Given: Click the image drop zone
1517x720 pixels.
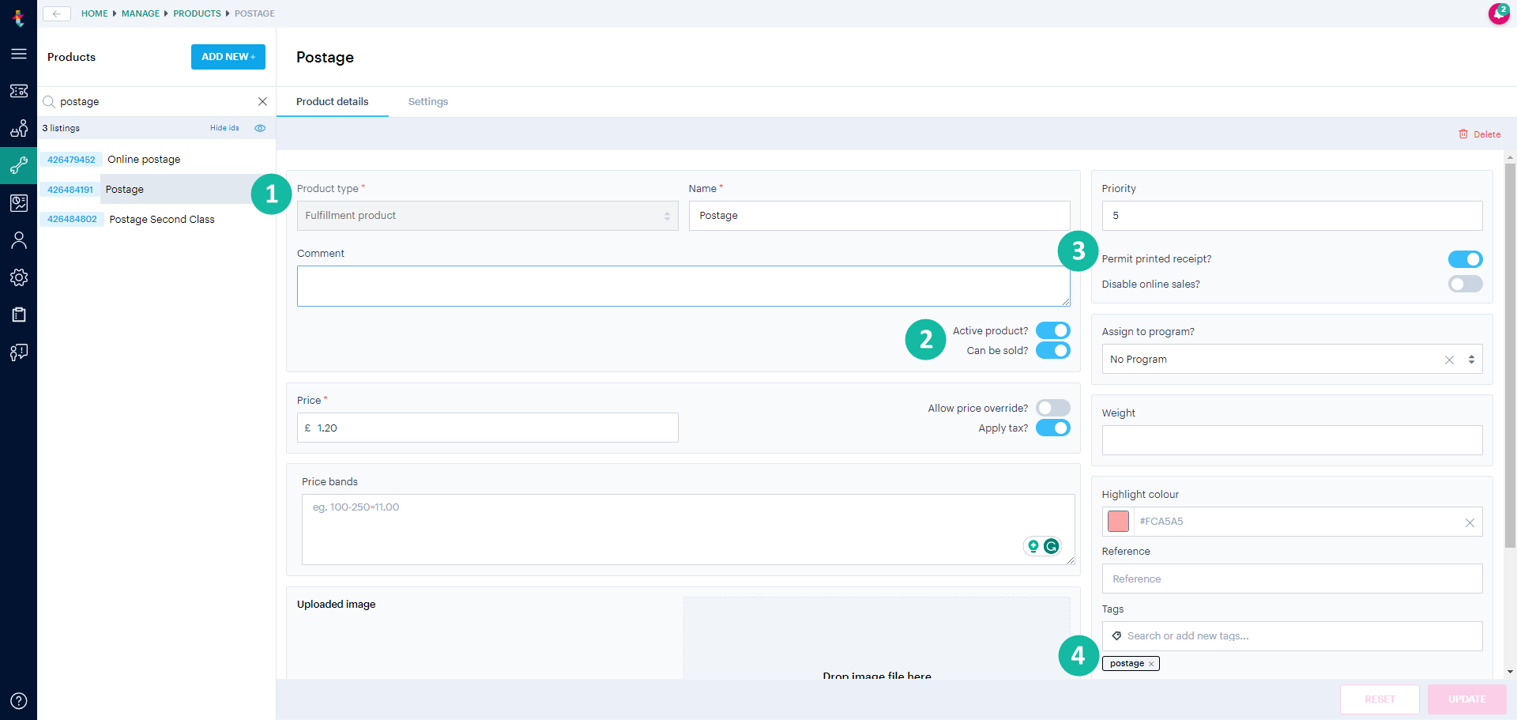Looking at the screenshot, I should coord(877,638).
